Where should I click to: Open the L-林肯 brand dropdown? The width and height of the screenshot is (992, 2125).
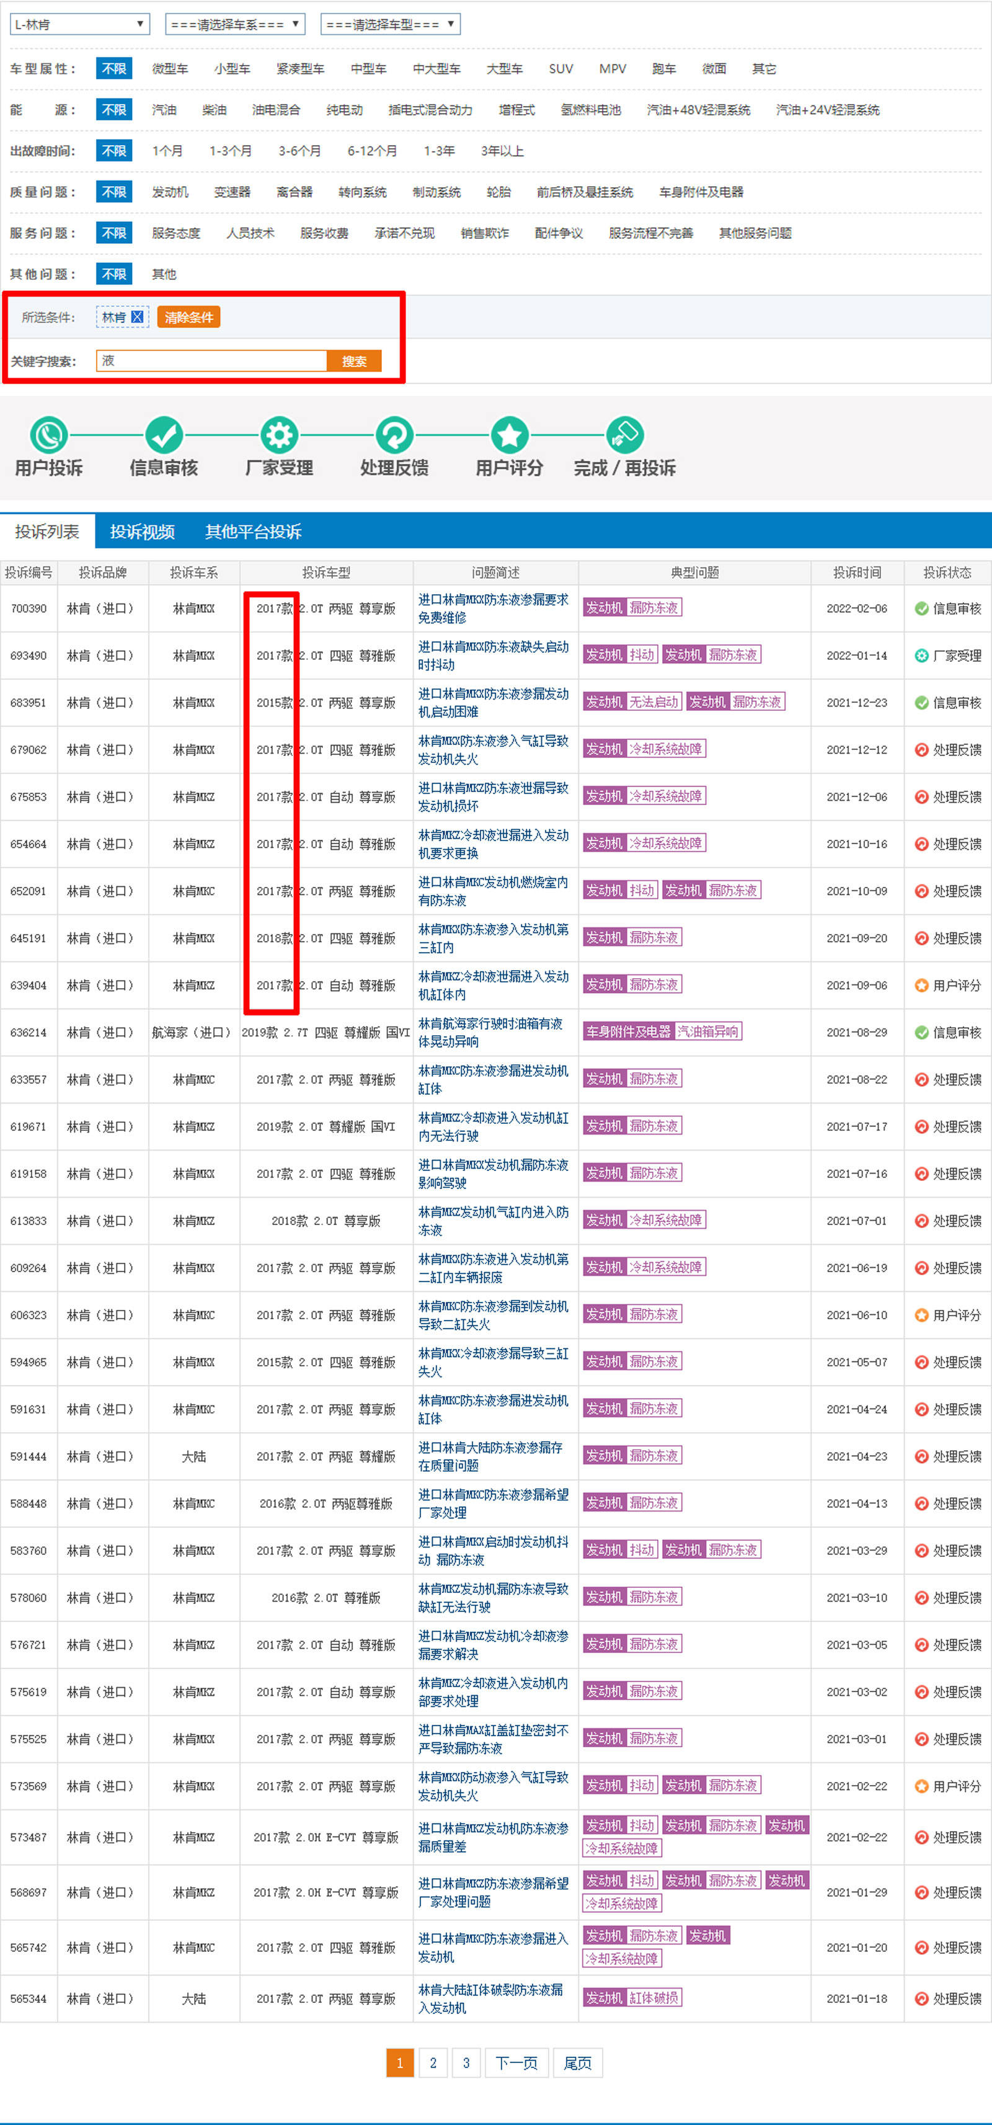pyautogui.click(x=80, y=24)
